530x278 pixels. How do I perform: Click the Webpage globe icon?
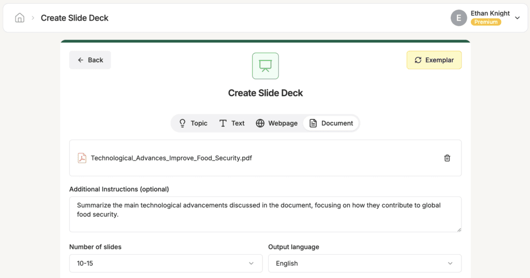[260, 123]
